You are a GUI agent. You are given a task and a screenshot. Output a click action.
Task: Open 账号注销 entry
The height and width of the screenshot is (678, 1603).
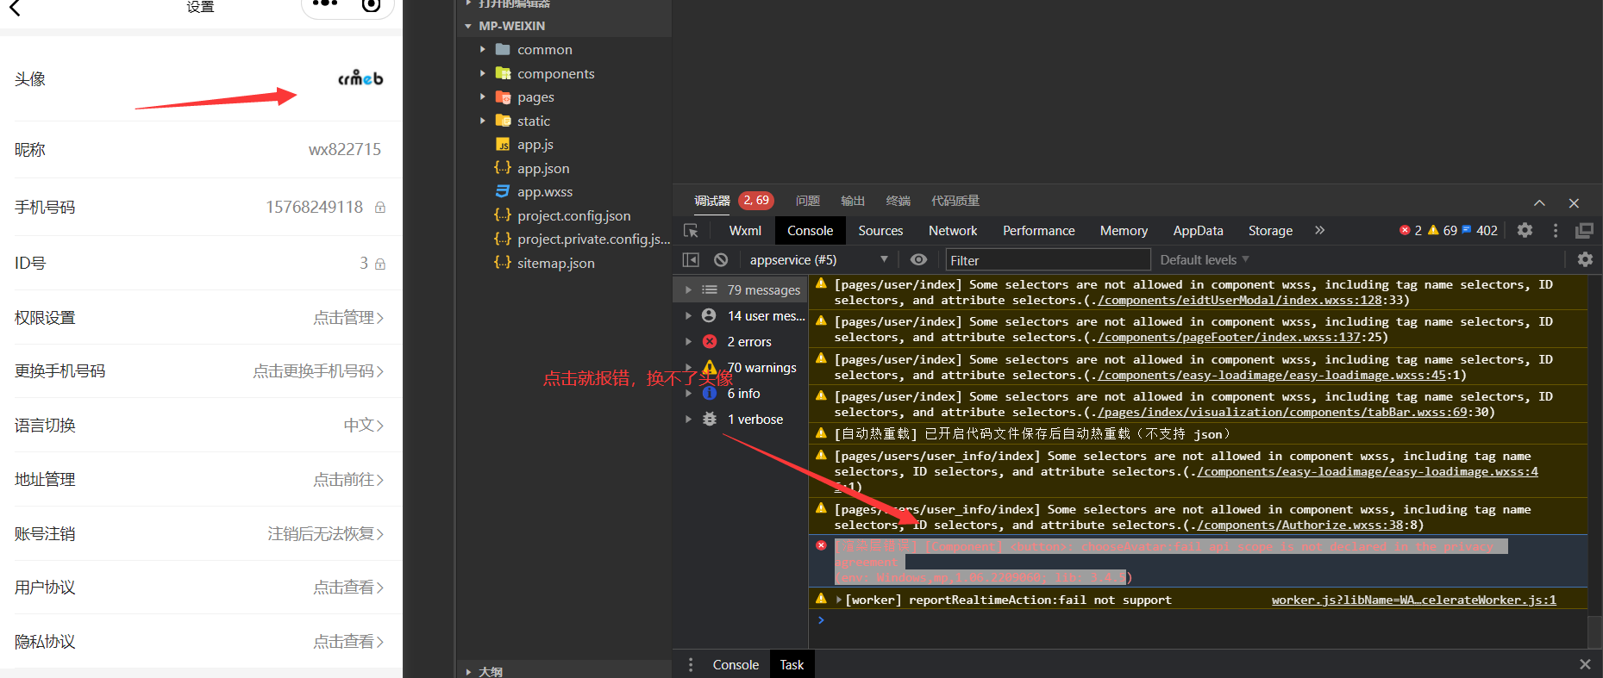(201, 533)
